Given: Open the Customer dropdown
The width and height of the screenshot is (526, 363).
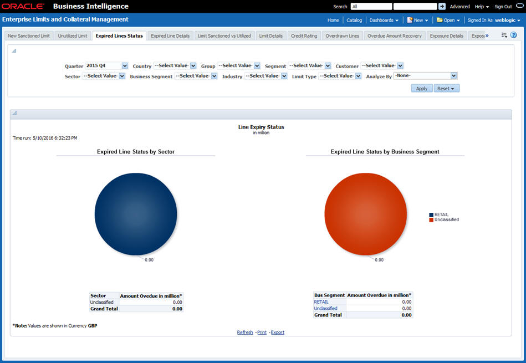Looking at the screenshot, I should click(400, 66).
